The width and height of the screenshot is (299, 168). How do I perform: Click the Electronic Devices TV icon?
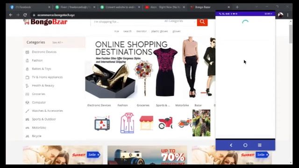pyautogui.click(x=102, y=123)
